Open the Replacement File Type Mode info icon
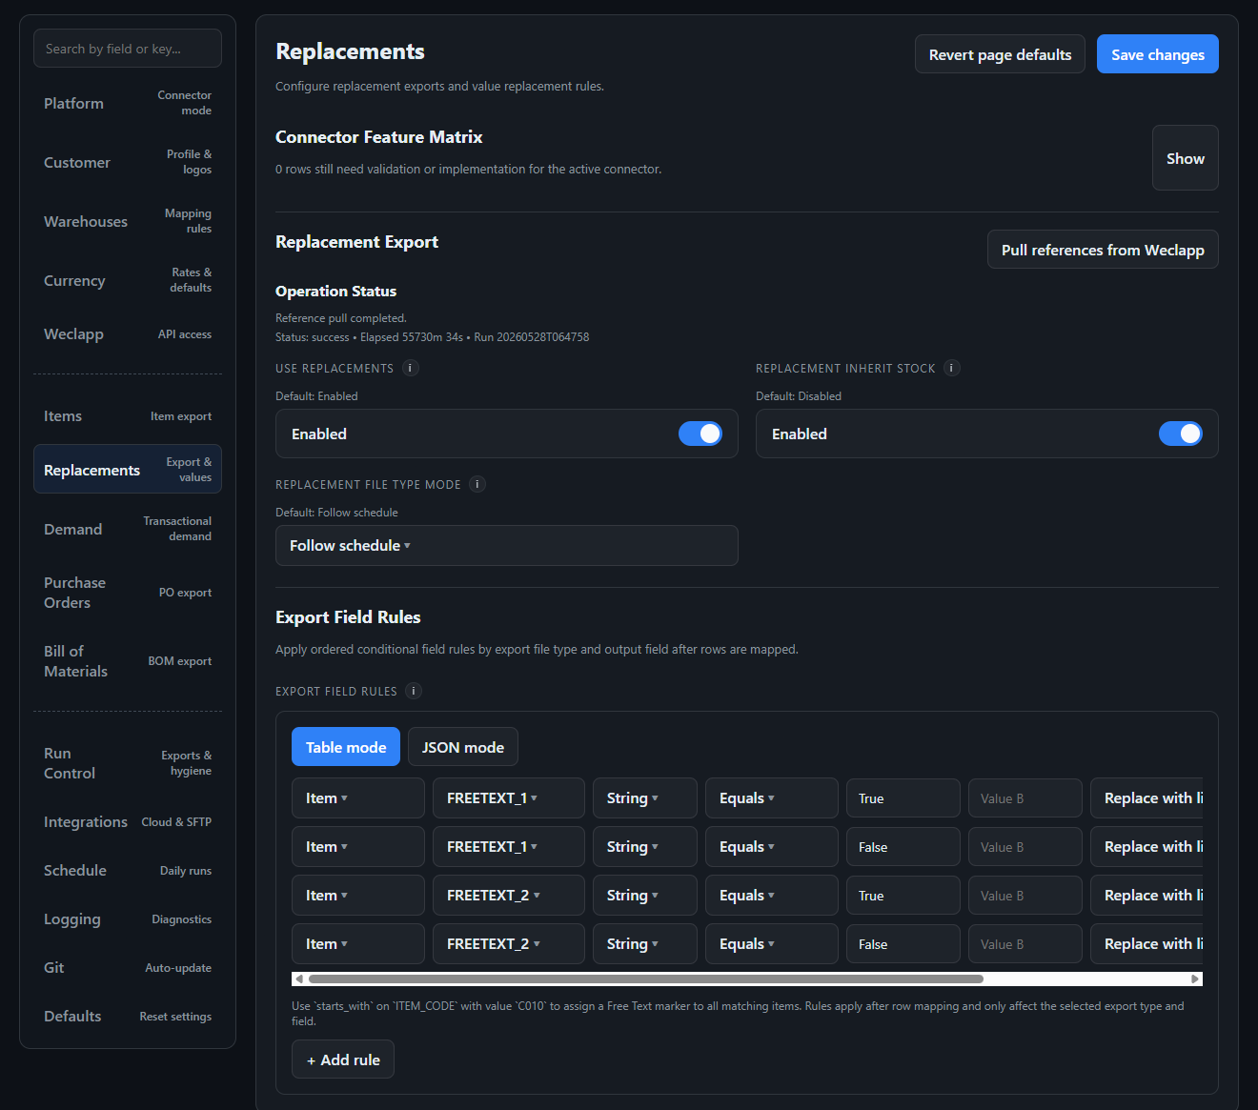 click(x=477, y=484)
